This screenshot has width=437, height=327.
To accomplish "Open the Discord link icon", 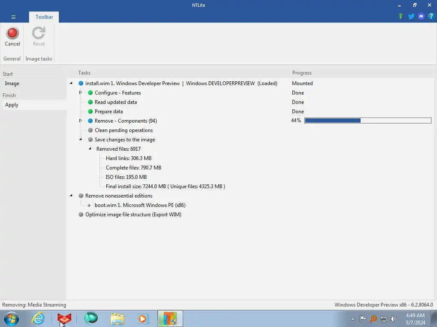I will (x=421, y=17).
